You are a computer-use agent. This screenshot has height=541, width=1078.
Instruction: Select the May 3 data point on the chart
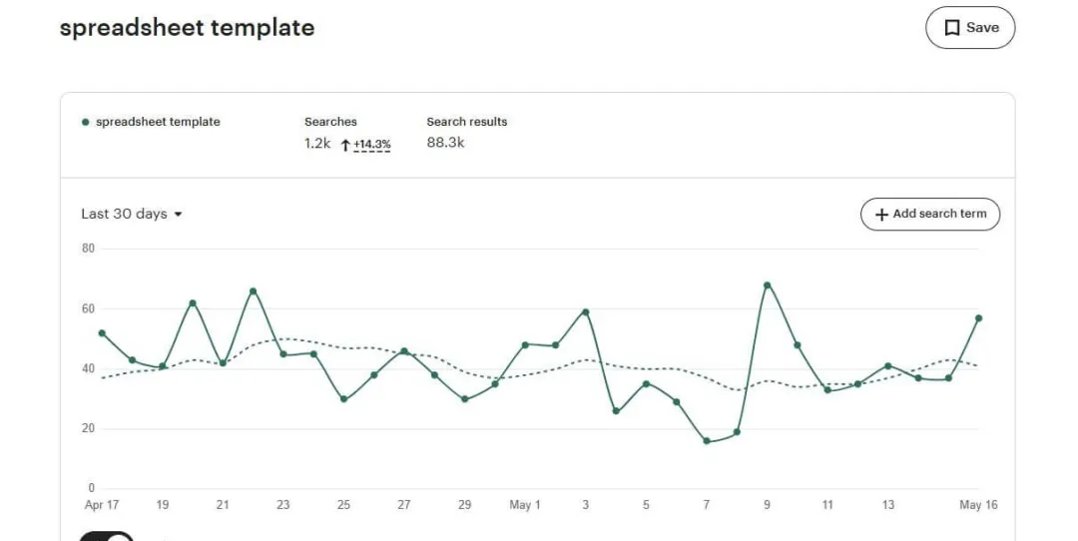tap(586, 312)
